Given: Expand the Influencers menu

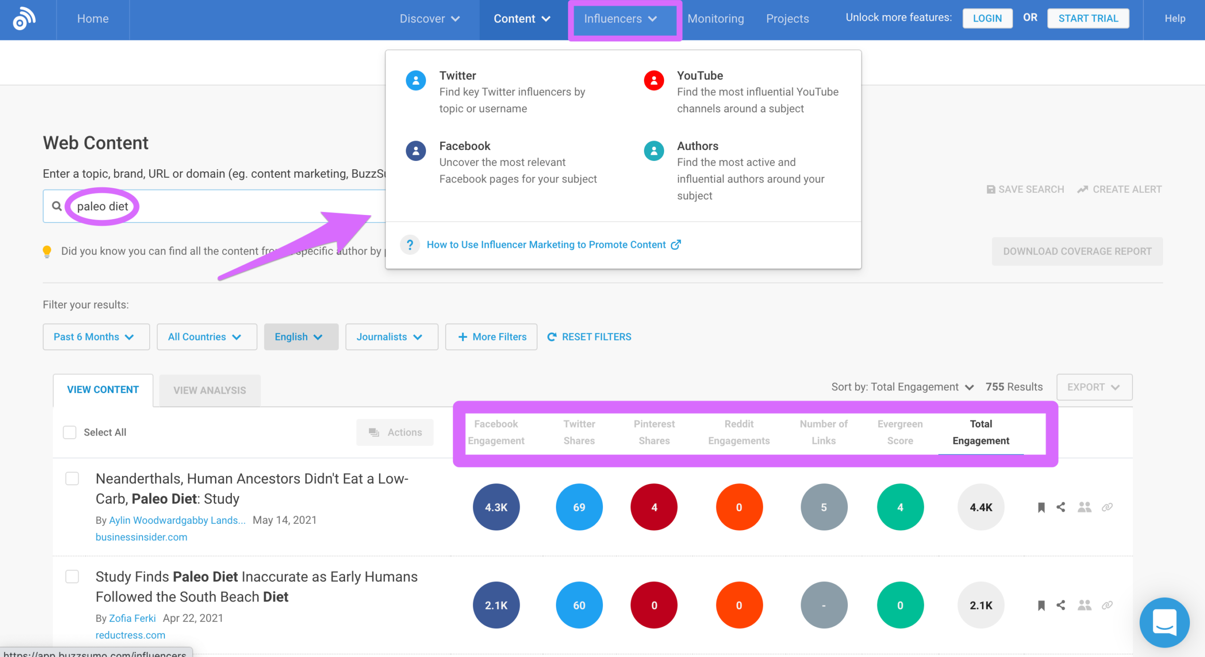Looking at the screenshot, I should click(620, 19).
